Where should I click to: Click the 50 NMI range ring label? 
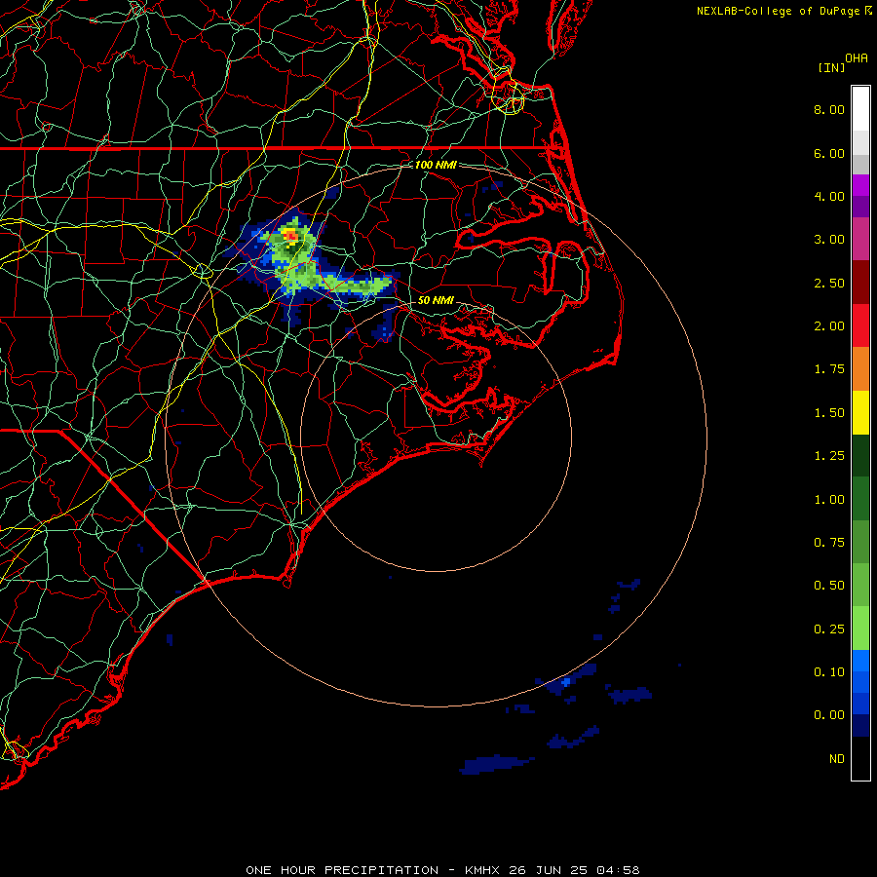pos(436,300)
